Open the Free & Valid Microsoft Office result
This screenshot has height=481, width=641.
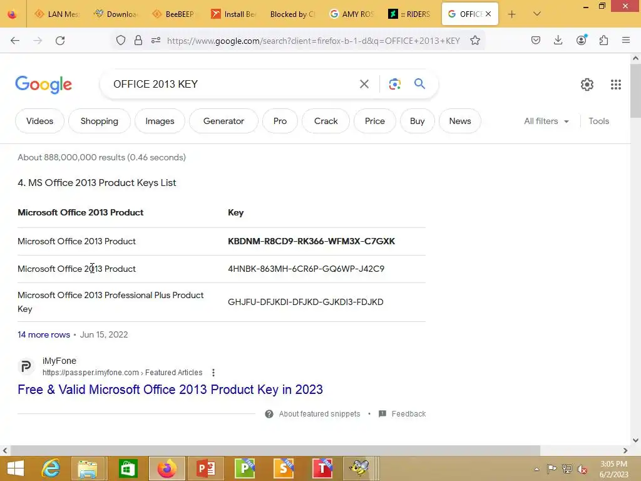click(170, 390)
